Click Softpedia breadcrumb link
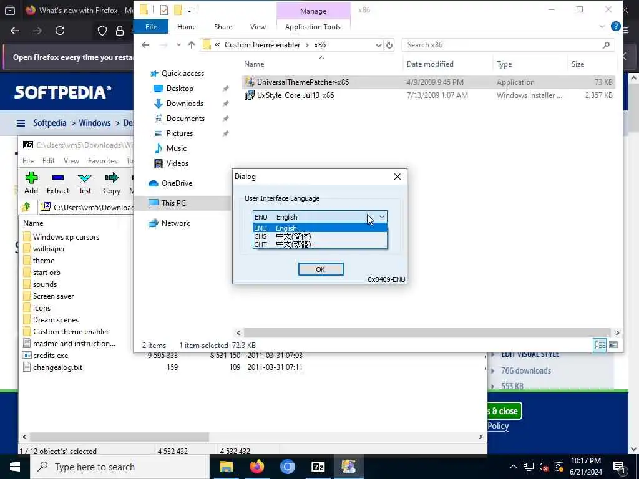This screenshot has width=639, height=479. [x=49, y=123]
